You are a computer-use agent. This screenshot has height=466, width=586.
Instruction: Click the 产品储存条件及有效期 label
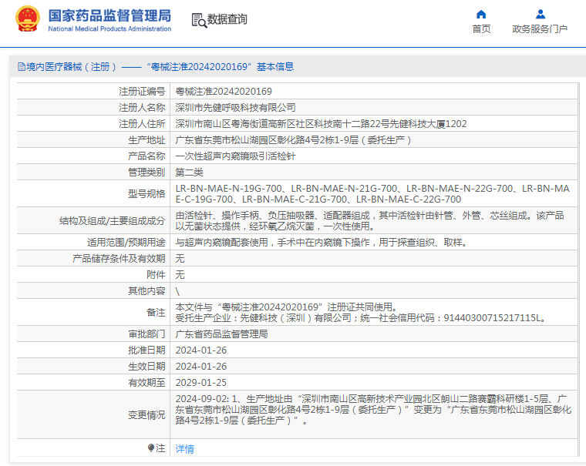[119, 258]
